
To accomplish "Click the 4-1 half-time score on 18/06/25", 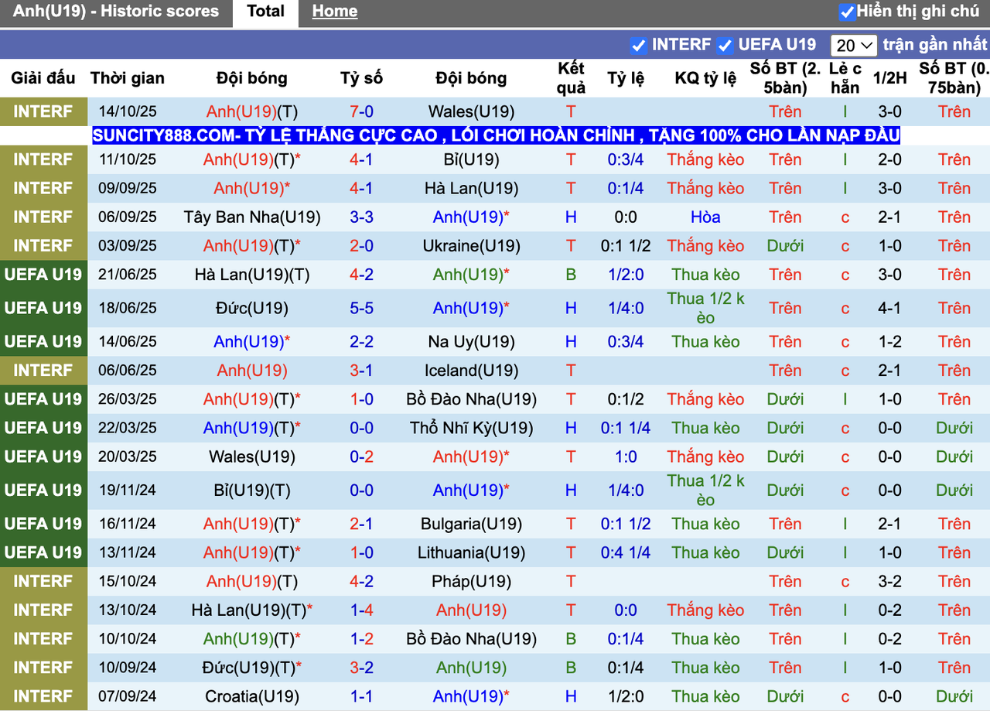I will pyautogui.click(x=889, y=309).
